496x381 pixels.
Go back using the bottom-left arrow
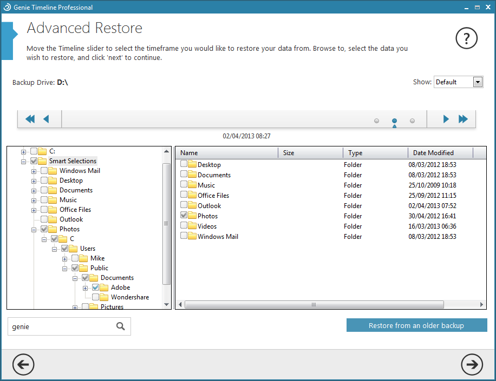pyautogui.click(x=23, y=365)
